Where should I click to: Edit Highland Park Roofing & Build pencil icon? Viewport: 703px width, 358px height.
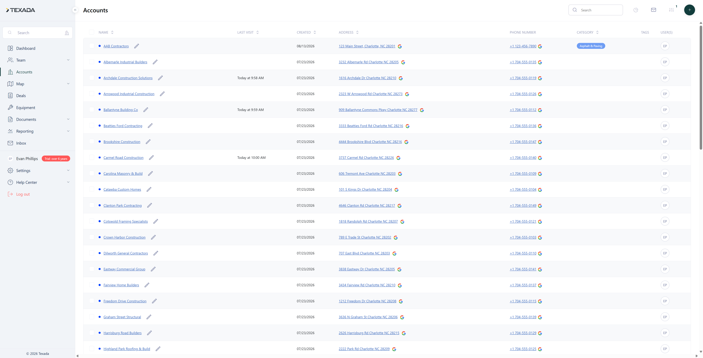(x=158, y=348)
